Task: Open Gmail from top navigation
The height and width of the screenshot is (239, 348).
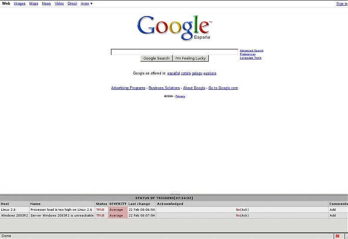Action: [x=72, y=3]
